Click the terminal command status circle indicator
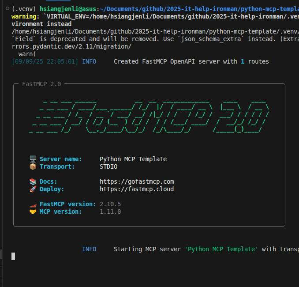Screen dimensions: 299x287 coord(7,8)
